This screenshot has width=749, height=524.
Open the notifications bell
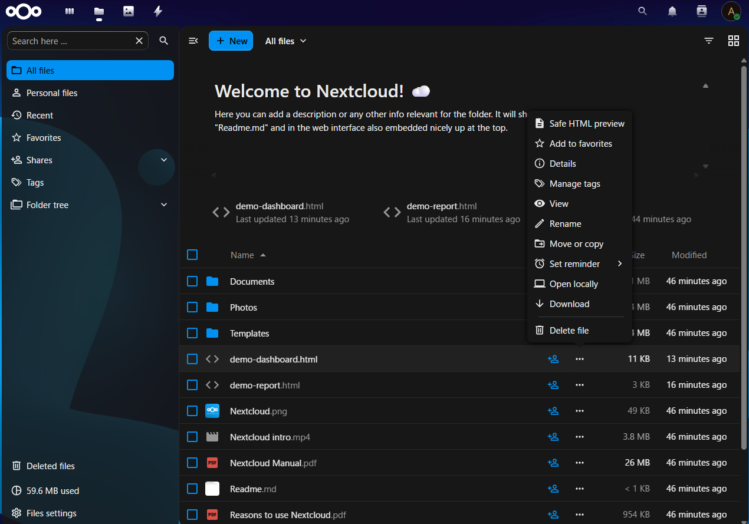point(672,11)
